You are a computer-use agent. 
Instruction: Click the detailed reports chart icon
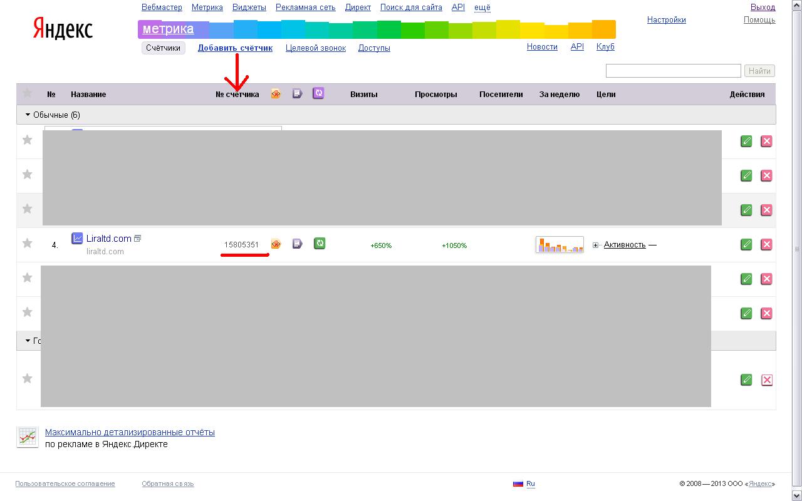[27, 437]
